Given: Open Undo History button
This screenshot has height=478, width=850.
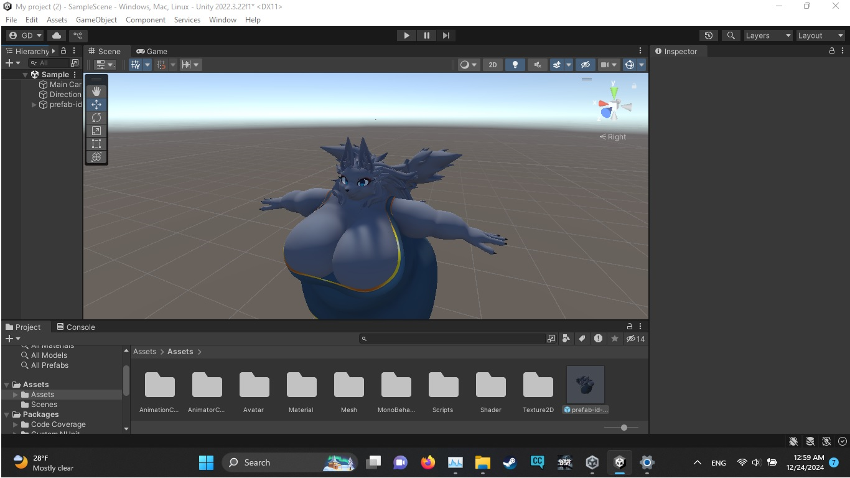Looking at the screenshot, I should (708, 35).
